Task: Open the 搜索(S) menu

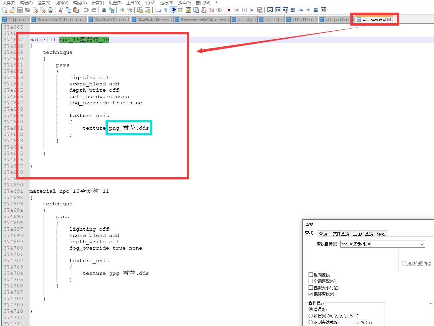Action: 44,3
